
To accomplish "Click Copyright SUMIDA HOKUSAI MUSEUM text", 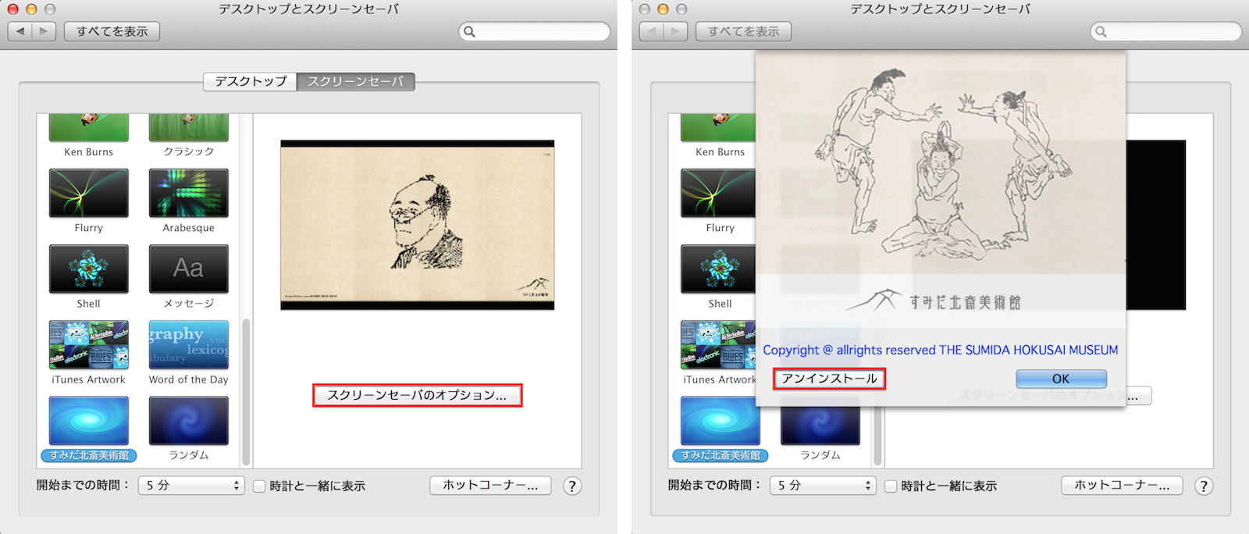I will click(941, 350).
